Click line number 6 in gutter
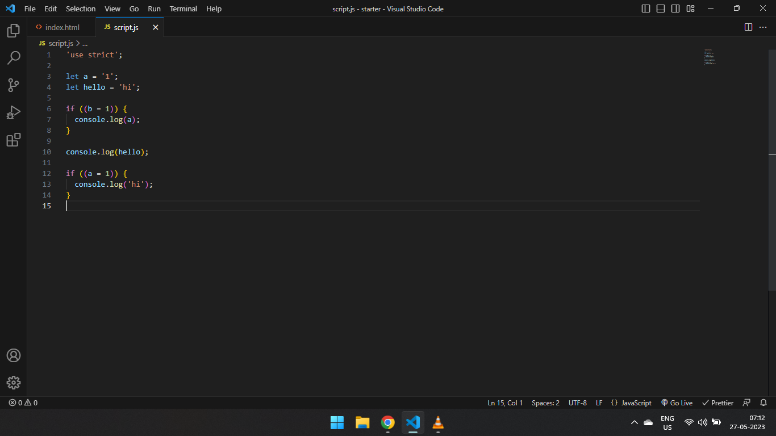This screenshot has width=776, height=436. point(49,108)
